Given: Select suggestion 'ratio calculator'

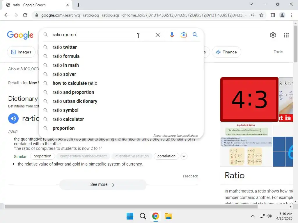Looking at the screenshot, I should [121, 119].
